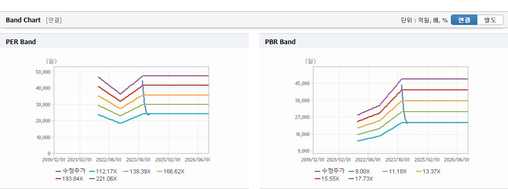
Task: Click 2026/06/01 on PBR Band x-axis
Action: click(x=457, y=159)
